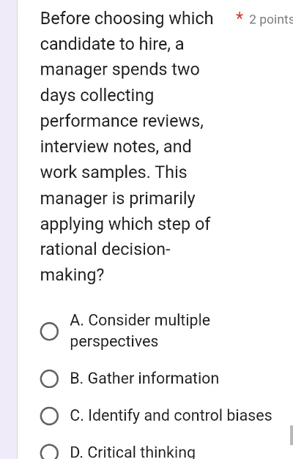
Task: Click the 'D. Critical thinking' label text
Action: (133, 452)
